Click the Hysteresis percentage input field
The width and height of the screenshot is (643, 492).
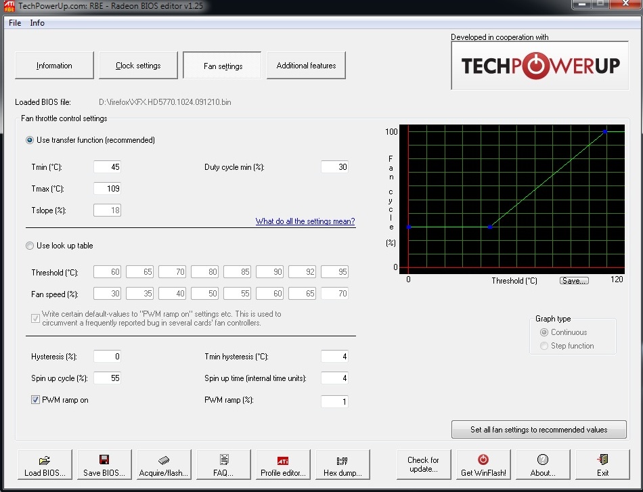coord(107,356)
